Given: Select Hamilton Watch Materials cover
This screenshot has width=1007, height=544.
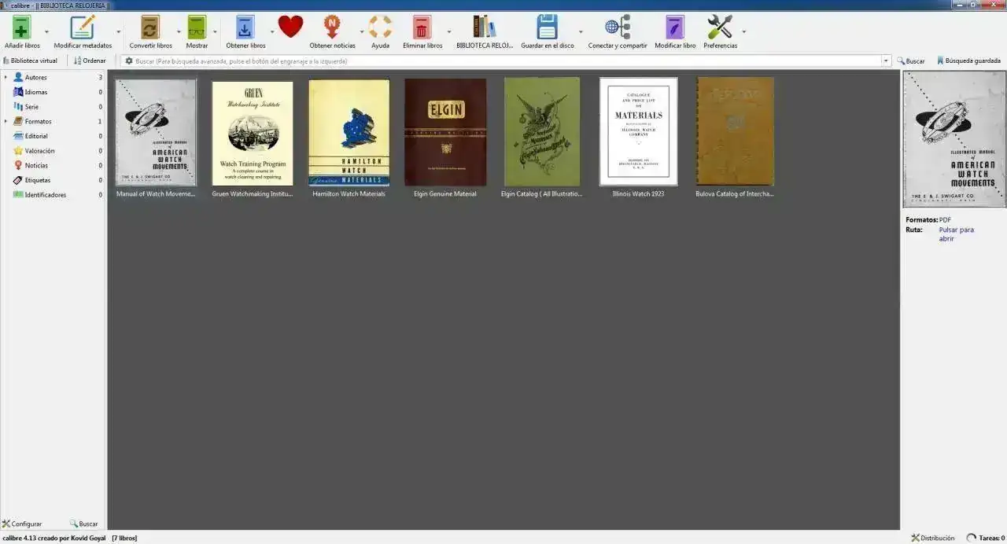Looking at the screenshot, I should tap(349, 132).
